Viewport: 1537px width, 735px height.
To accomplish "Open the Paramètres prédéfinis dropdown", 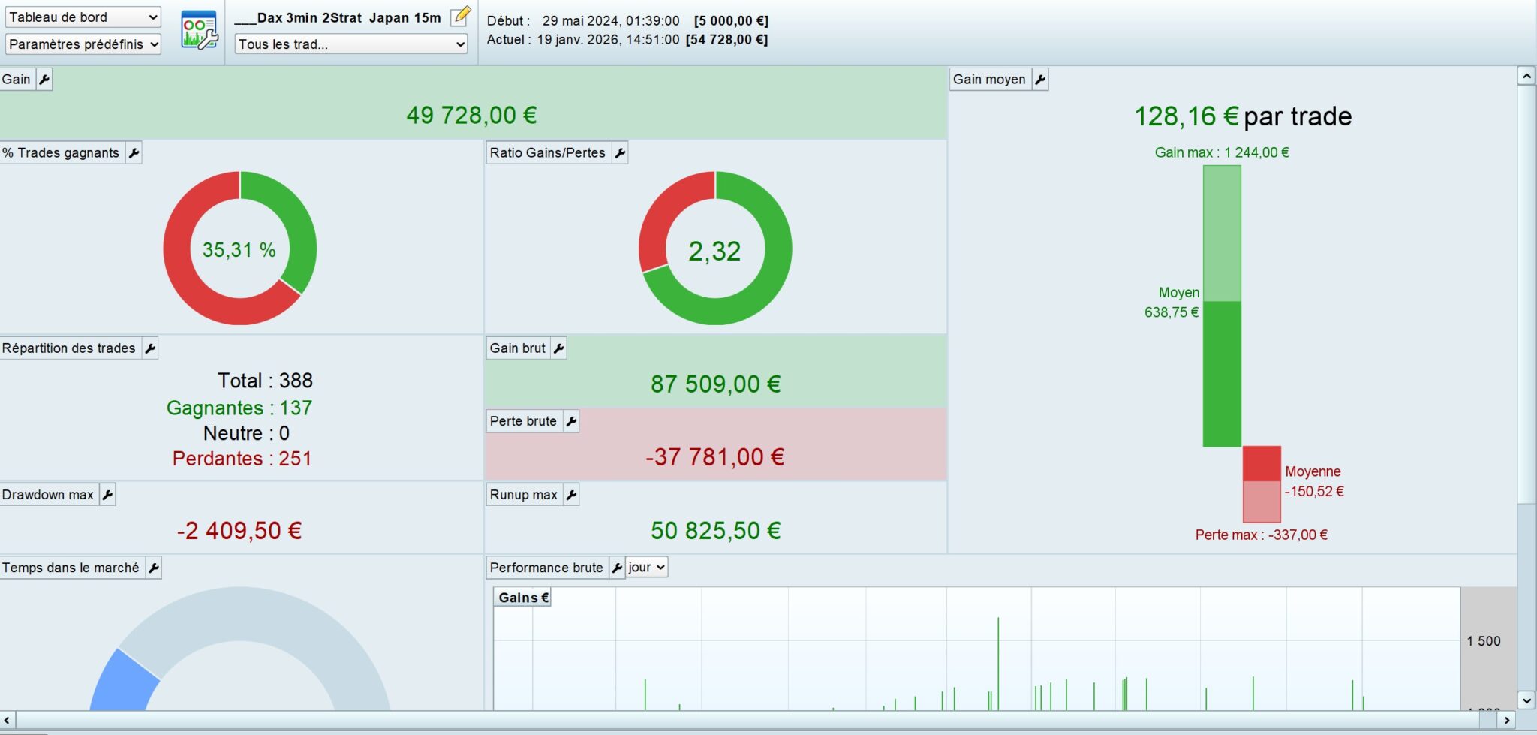I will point(83,44).
